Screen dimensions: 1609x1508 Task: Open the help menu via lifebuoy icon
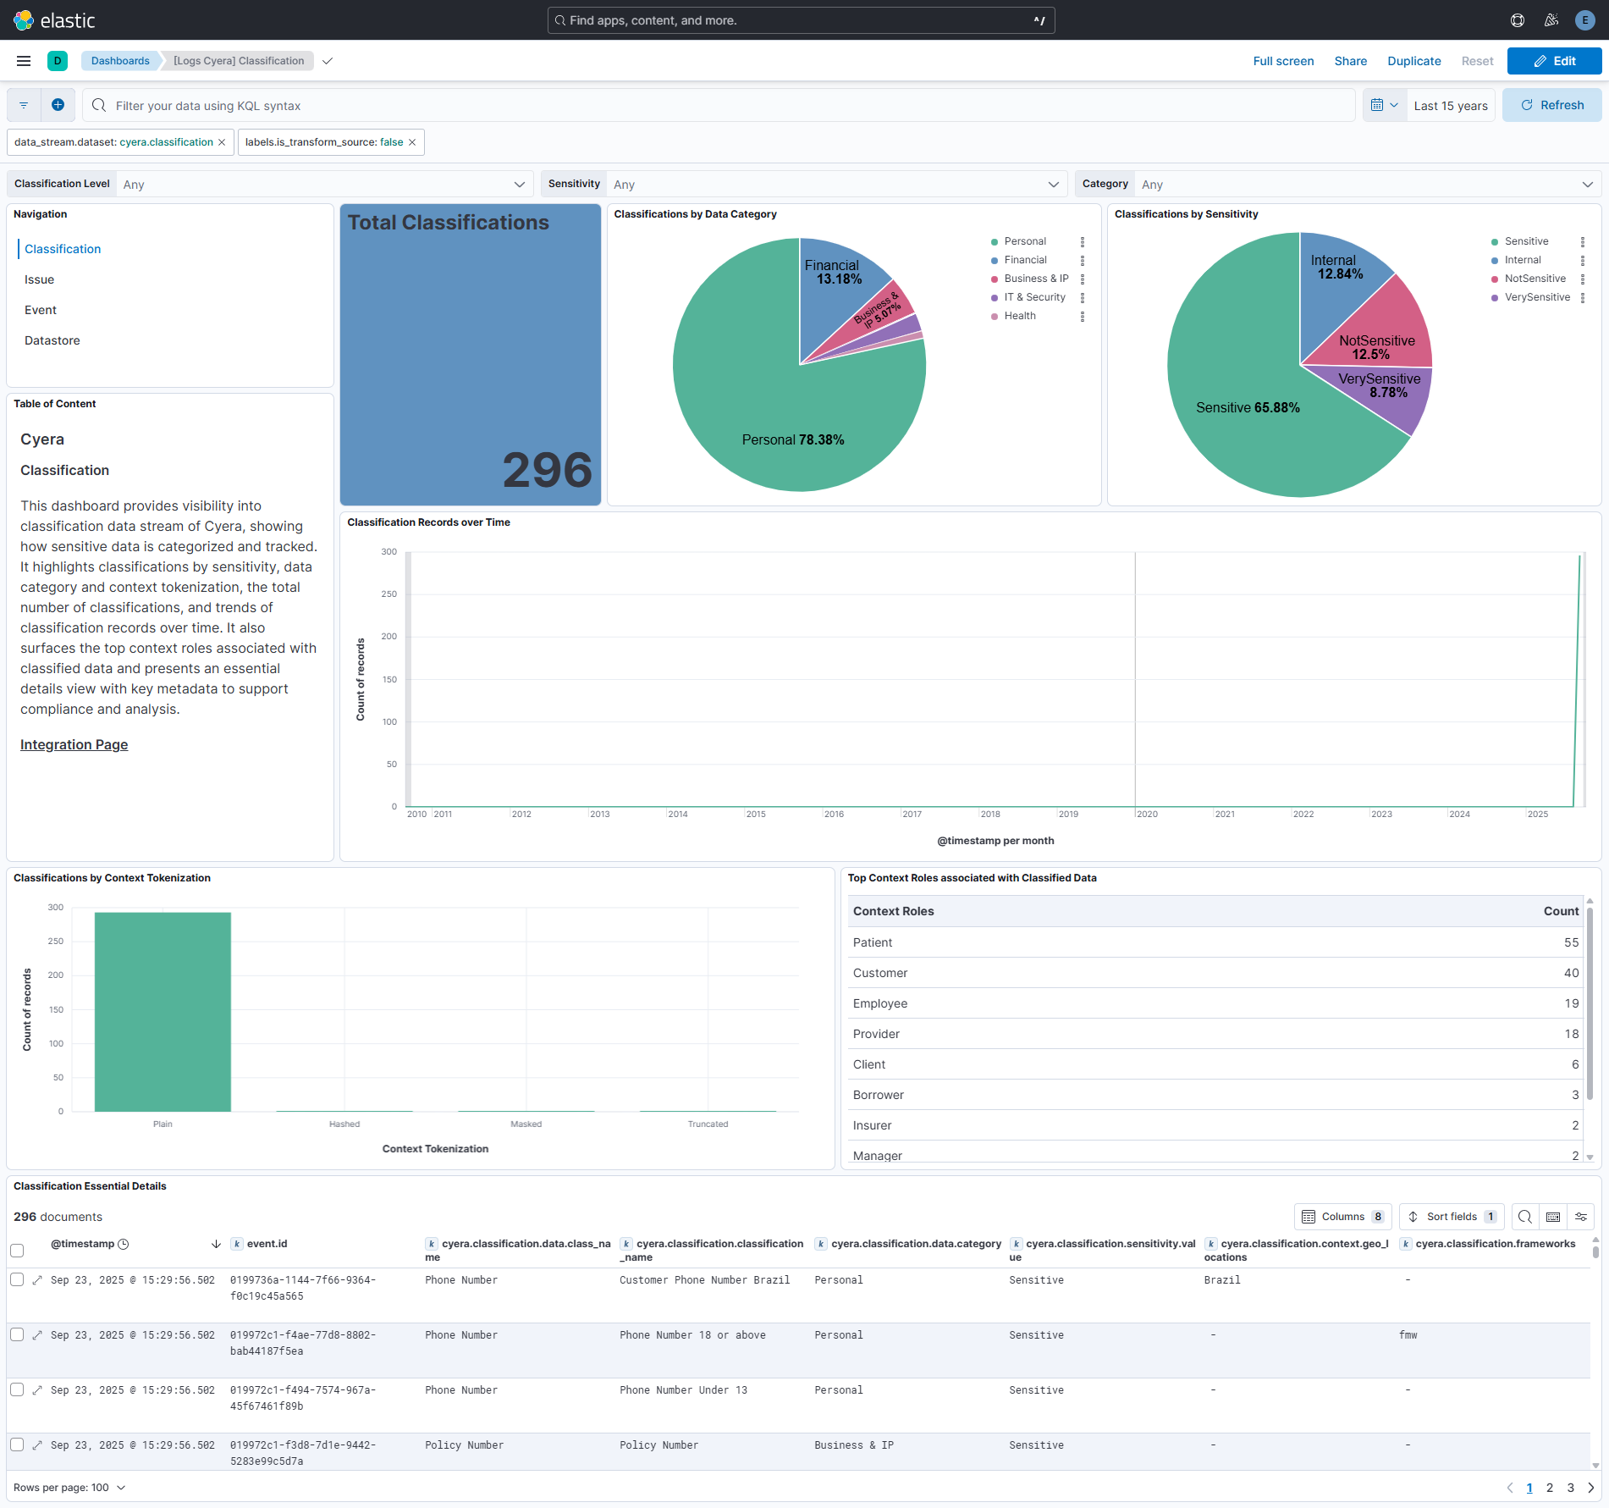coord(1516,19)
